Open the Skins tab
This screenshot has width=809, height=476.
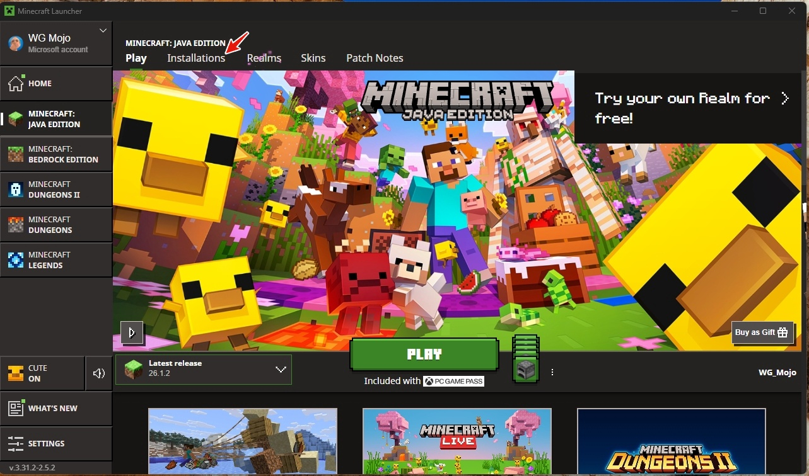[313, 58]
